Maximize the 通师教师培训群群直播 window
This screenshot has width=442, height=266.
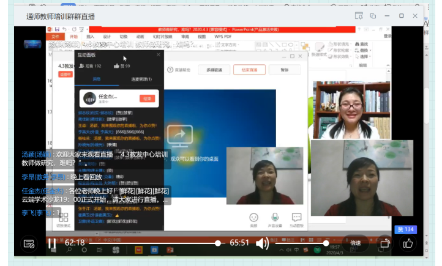[401, 16]
